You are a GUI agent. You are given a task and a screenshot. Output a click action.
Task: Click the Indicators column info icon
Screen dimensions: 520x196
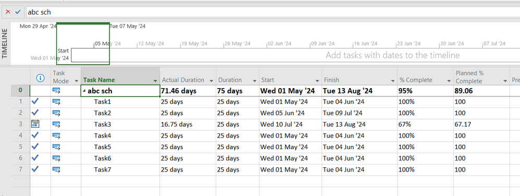(40, 78)
